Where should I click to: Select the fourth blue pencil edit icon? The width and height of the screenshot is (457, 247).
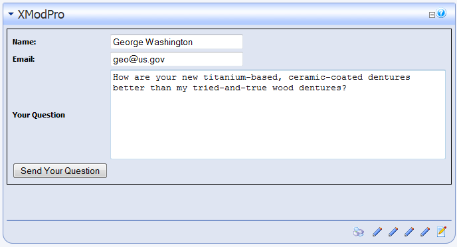coord(425,232)
